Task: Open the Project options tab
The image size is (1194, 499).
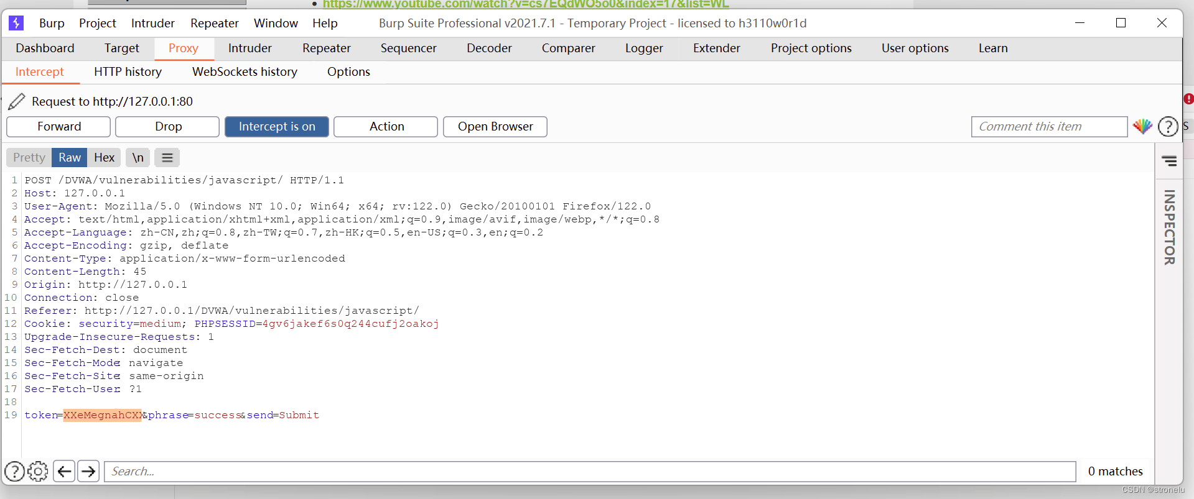Action: (x=811, y=48)
